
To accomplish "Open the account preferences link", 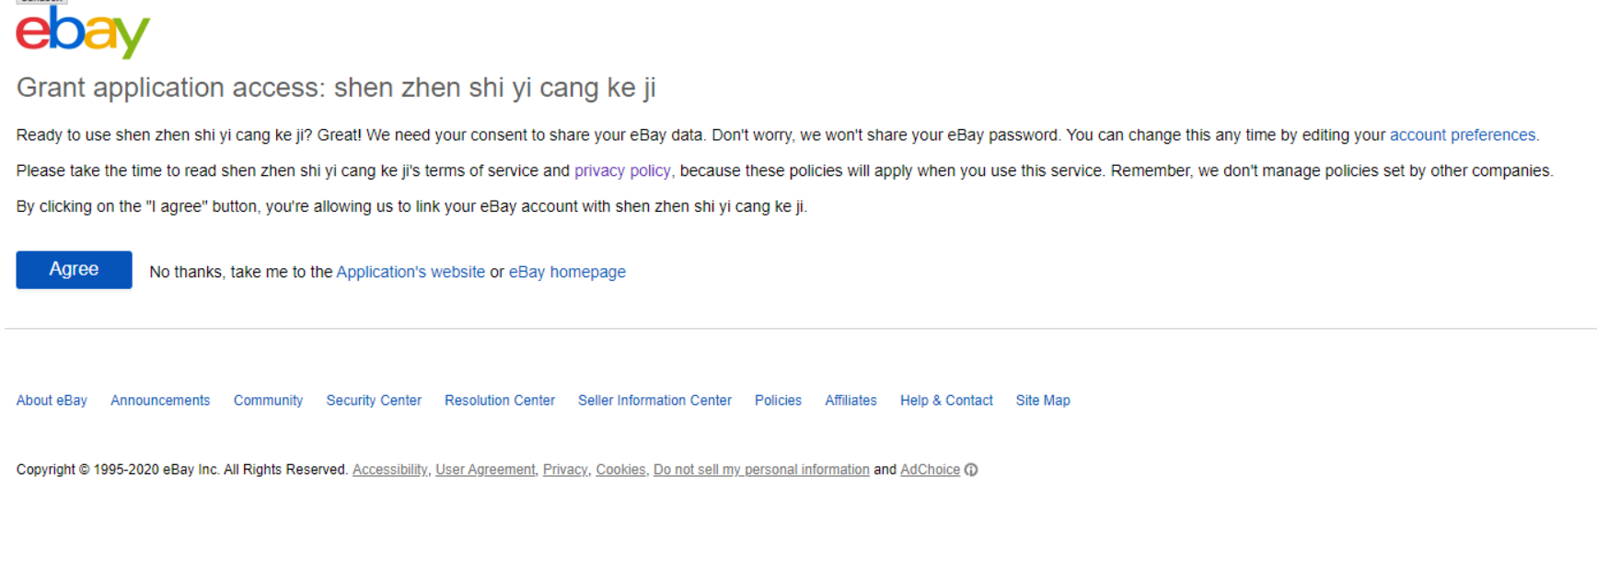I will click(x=1462, y=135).
